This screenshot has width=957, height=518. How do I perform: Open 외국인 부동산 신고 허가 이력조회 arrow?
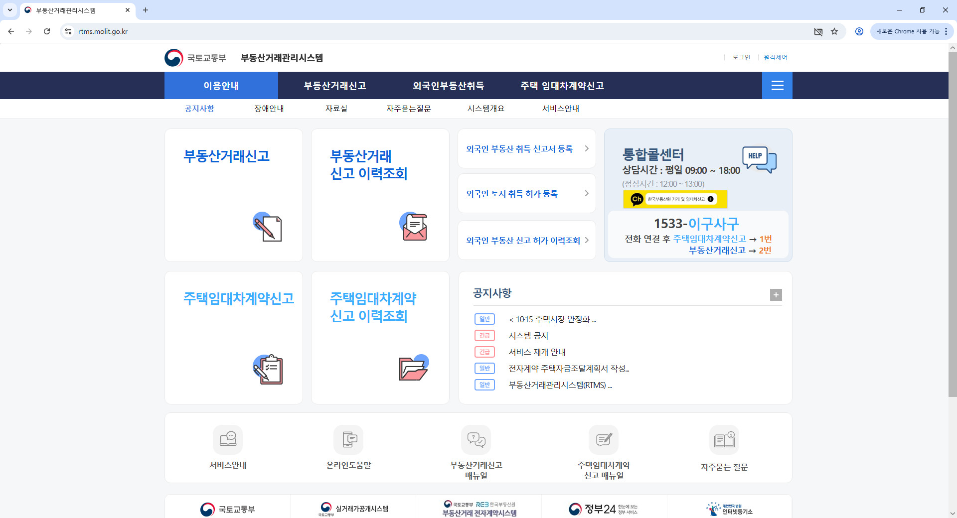587,240
